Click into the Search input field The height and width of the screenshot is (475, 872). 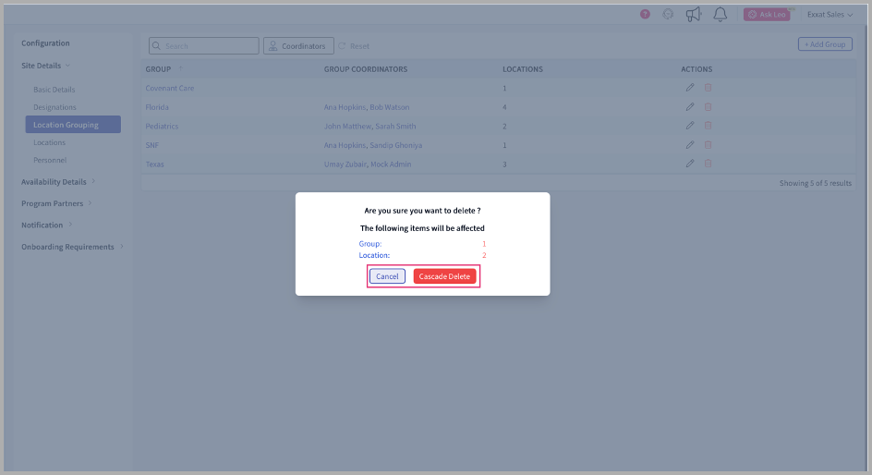210,45
